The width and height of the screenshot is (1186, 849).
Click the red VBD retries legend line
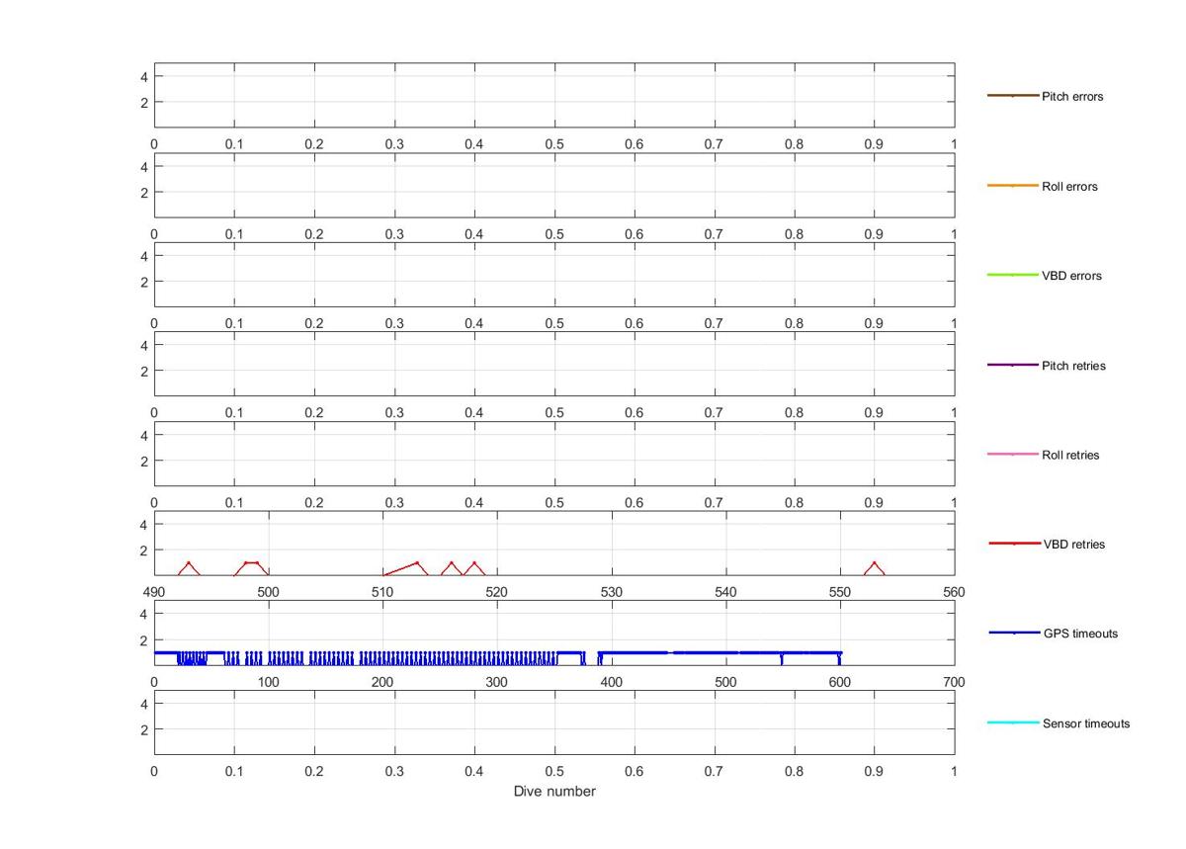click(1014, 544)
